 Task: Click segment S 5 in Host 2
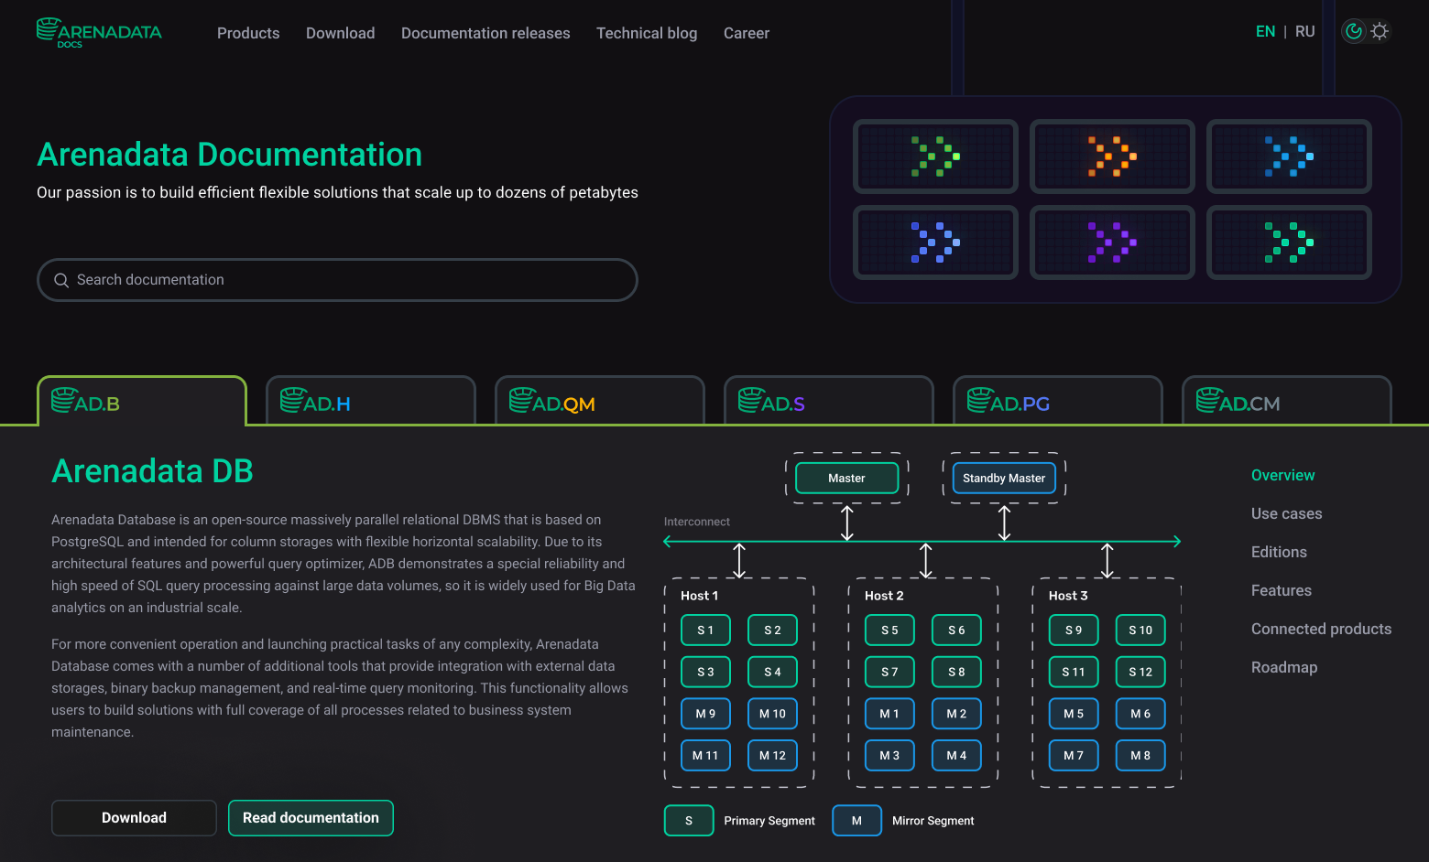(889, 630)
